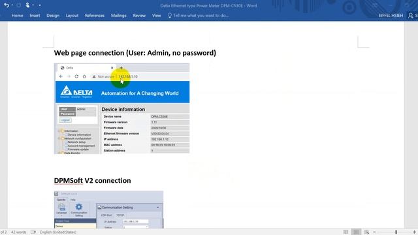Click the Undo arrow icon
The width and height of the screenshot is (418, 235).
point(7,5)
